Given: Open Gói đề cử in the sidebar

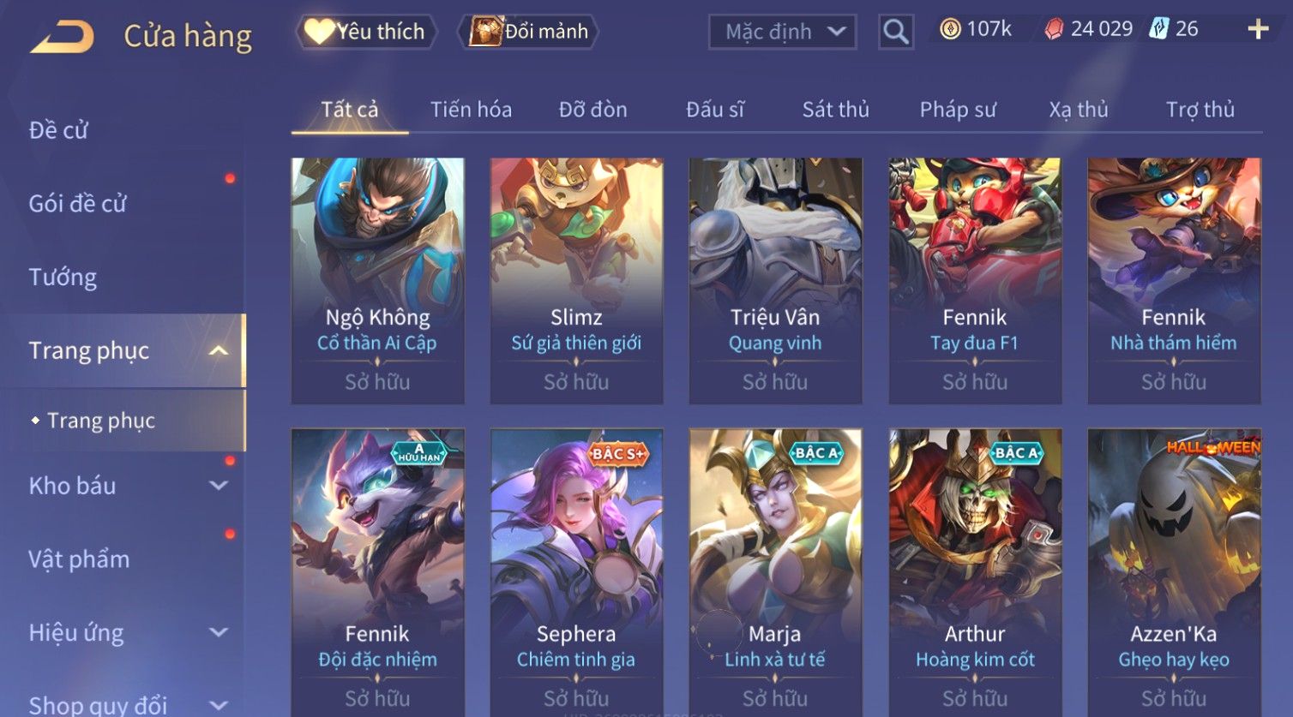Looking at the screenshot, I should tap(77, 204).
